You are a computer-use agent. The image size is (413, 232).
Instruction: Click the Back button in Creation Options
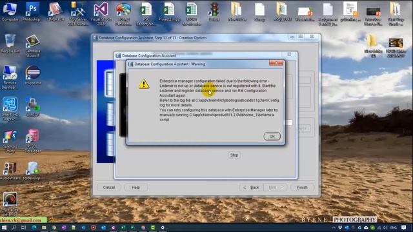coord(251,188)
